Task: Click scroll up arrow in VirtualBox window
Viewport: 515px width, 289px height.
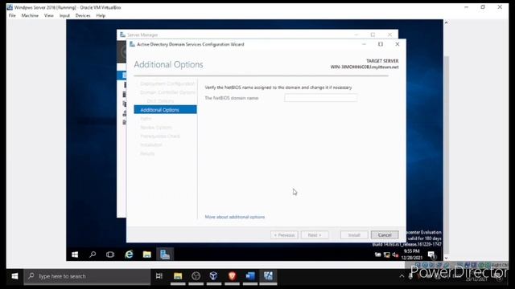Action: [446, 22]
